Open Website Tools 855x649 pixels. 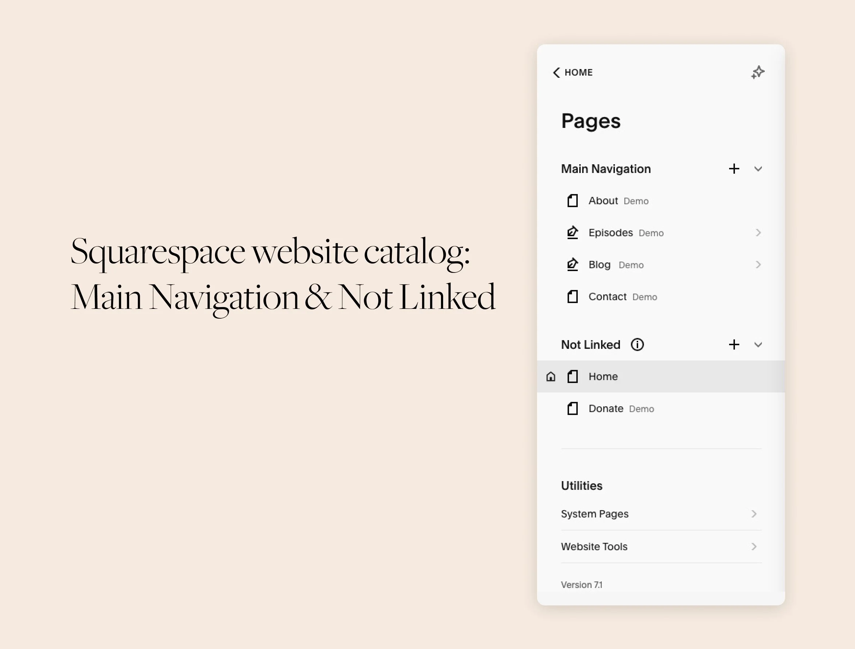click(594, 546)
